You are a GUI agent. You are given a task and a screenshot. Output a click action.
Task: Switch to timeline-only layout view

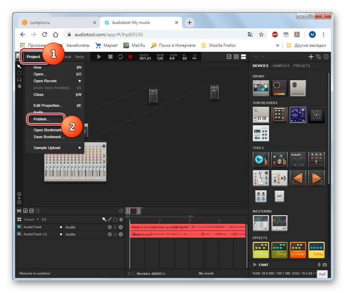tap(236, 57)
